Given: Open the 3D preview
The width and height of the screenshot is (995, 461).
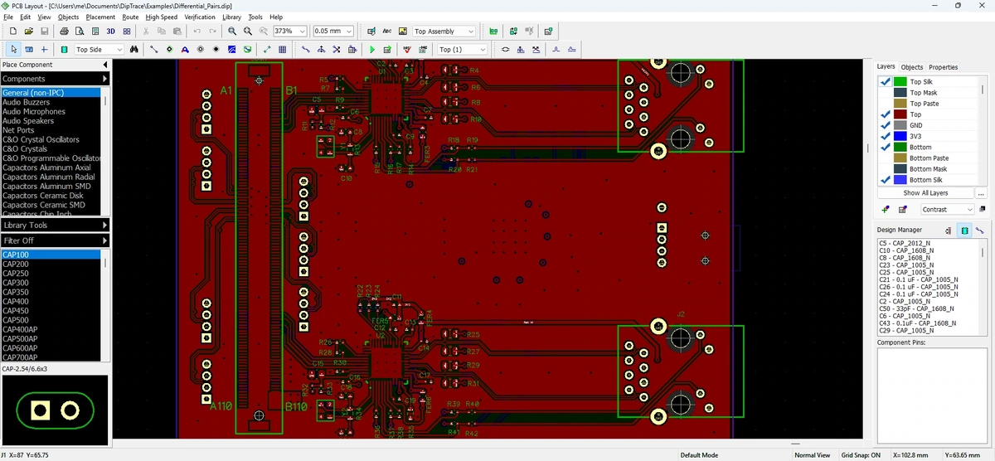Looking at the screenshot, I should [x=110, y=31].
